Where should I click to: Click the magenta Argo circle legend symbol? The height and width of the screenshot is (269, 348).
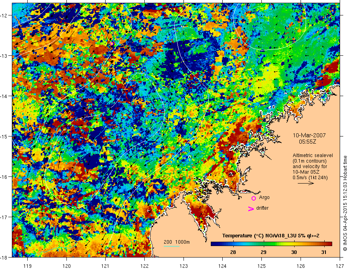coord(253,199)
